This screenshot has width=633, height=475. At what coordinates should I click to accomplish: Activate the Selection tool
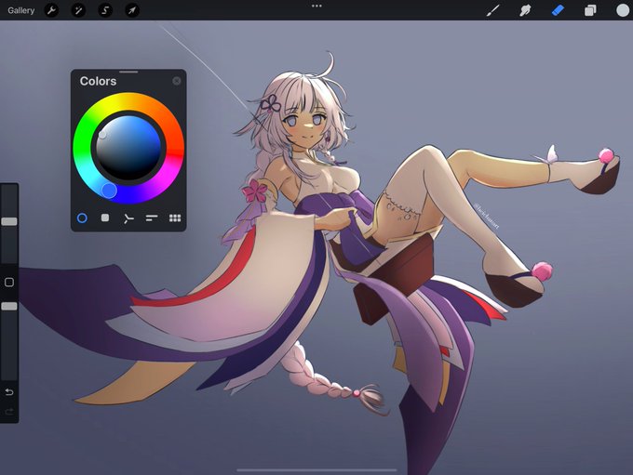[105, 10]
